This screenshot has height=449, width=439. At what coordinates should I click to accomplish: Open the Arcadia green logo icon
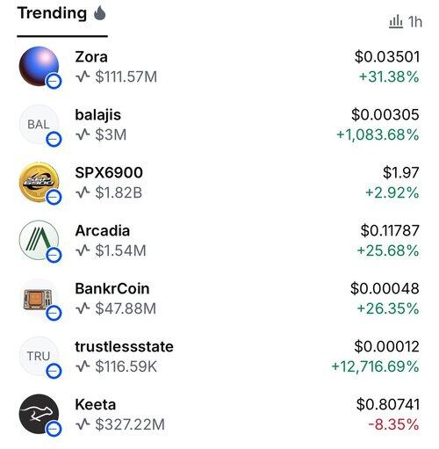(x=39, y=240)
